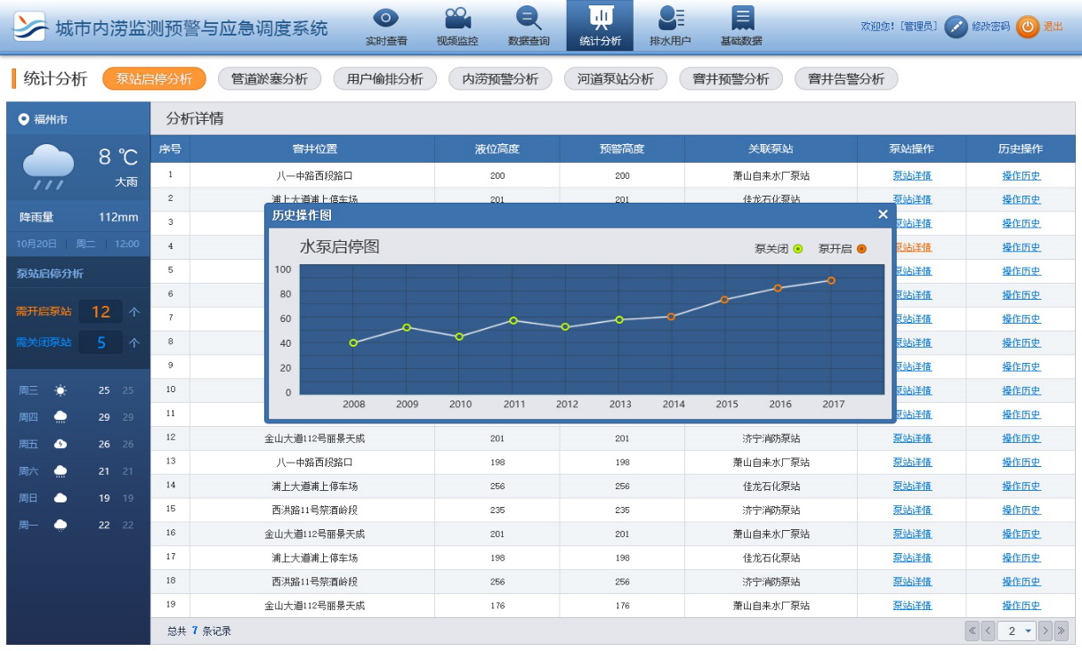Click the 2017 data point on chart
Image resolution: width=1082 pixels, height=651 pixels.
831,280
